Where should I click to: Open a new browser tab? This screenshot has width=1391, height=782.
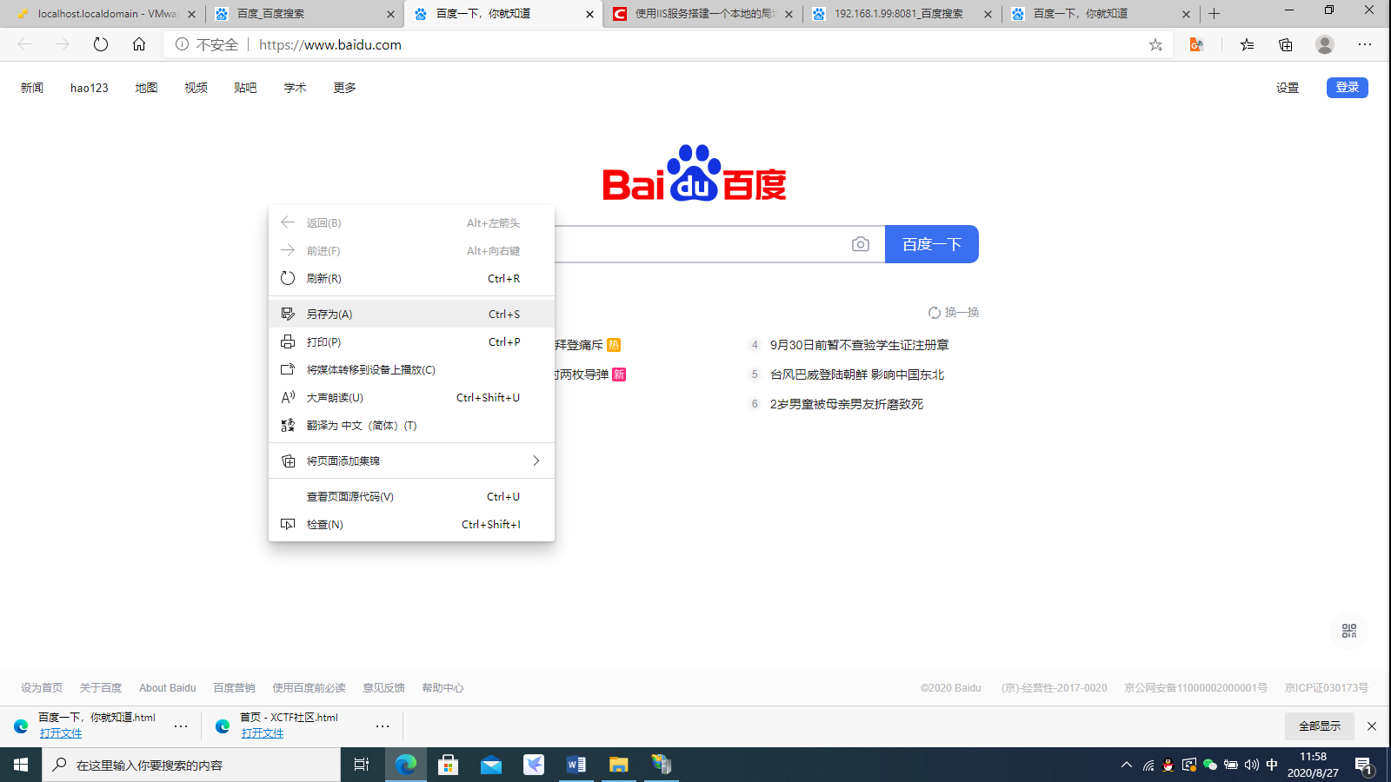(x=1215, y=13)
